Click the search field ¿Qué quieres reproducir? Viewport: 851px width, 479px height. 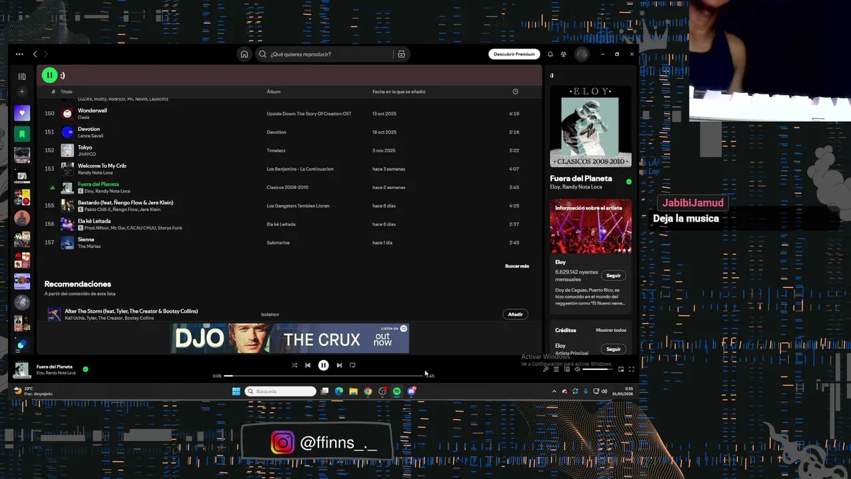(x=324, y=54)
